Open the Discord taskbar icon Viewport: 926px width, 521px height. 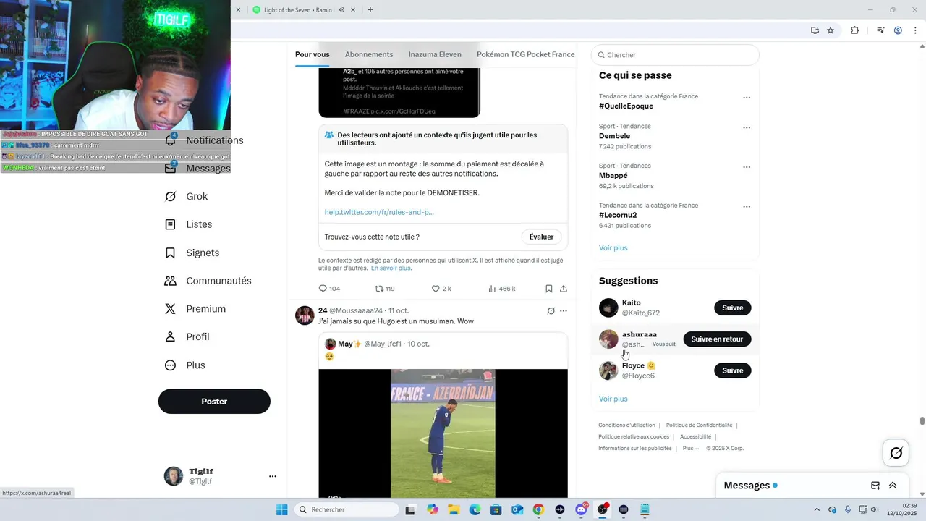(581, 509)
